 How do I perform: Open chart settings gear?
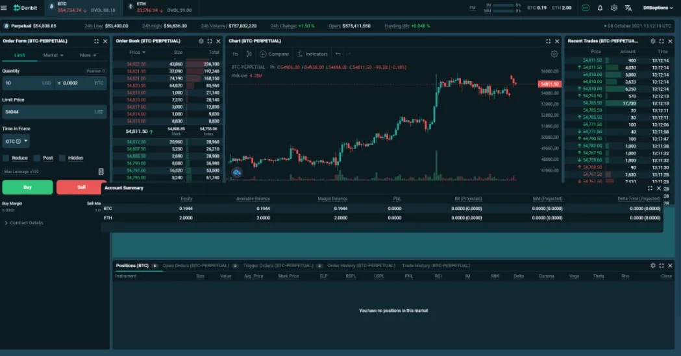pyautogui.click(x=554, y=54)
